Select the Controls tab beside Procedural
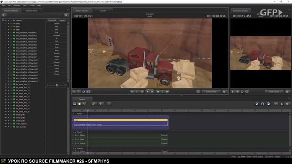 (62, 20)
